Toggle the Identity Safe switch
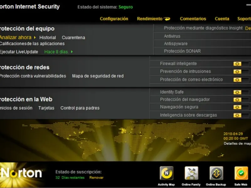This screenshot has height=188, width=251. (x=241, y=92)
